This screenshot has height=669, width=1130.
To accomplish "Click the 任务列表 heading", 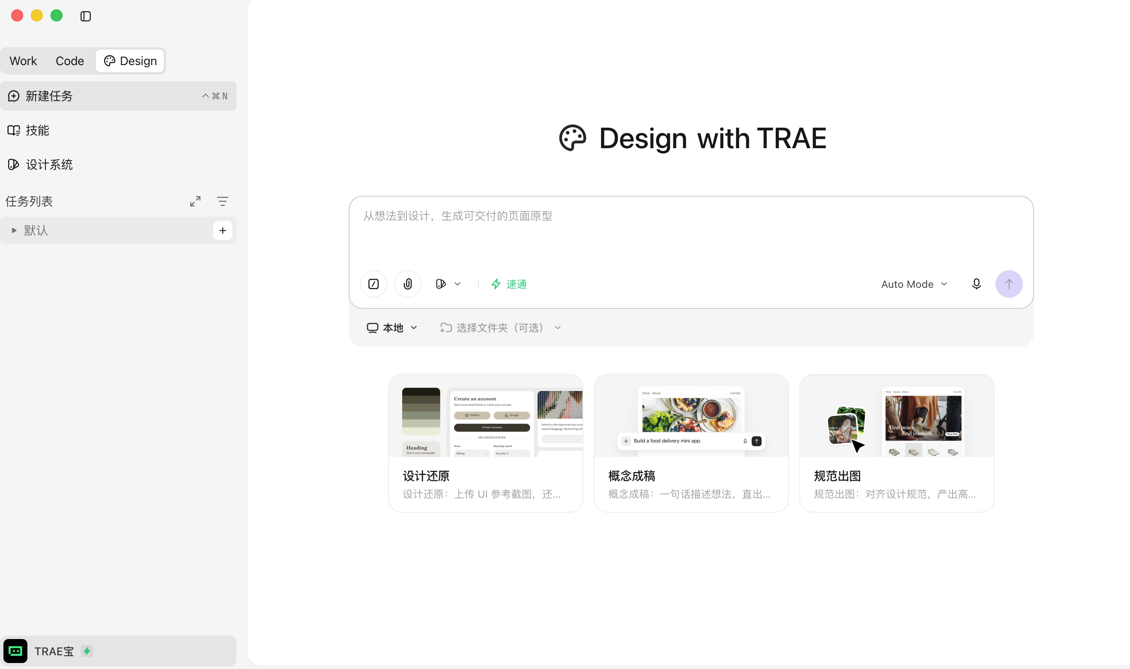I will click(29, 201).
